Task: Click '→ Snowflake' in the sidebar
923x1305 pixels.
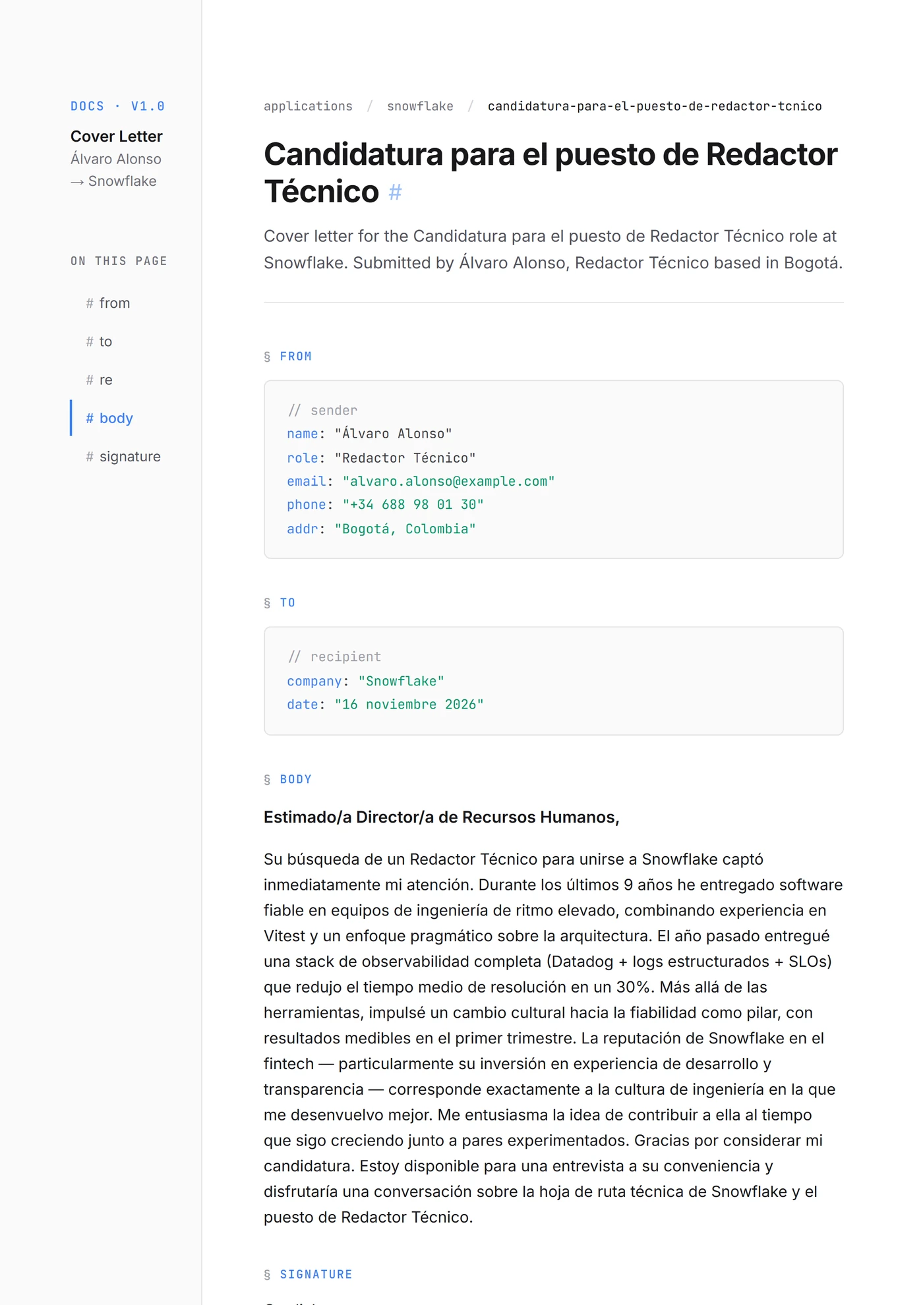Action: (x=113, y=181)
